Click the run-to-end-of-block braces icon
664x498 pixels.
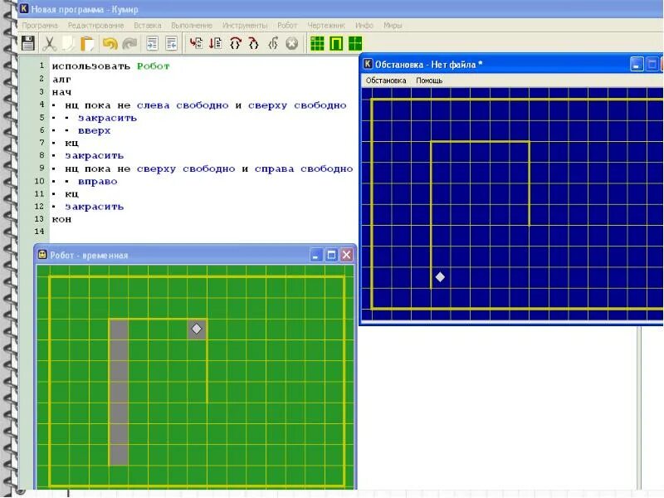pyautogui.click(x=273, y=43)
